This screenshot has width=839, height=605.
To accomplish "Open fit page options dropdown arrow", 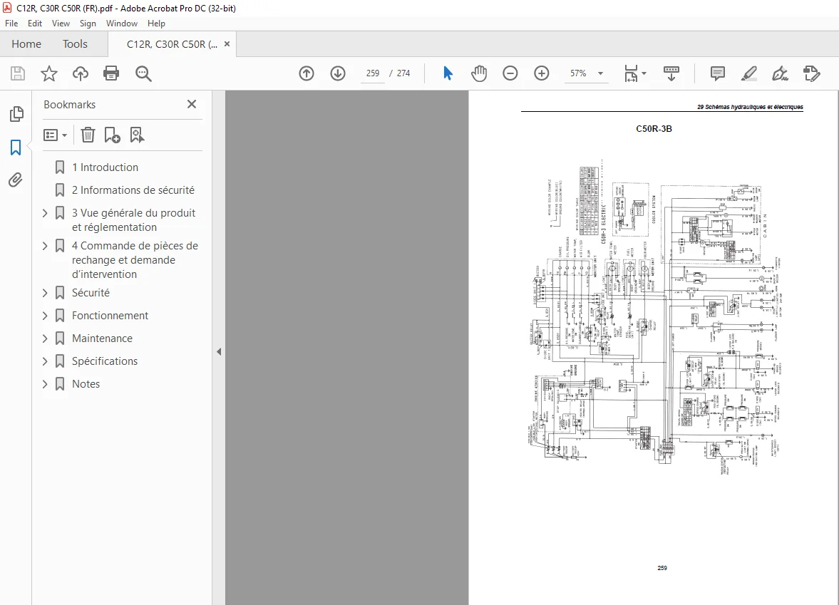I will (644, 73).
